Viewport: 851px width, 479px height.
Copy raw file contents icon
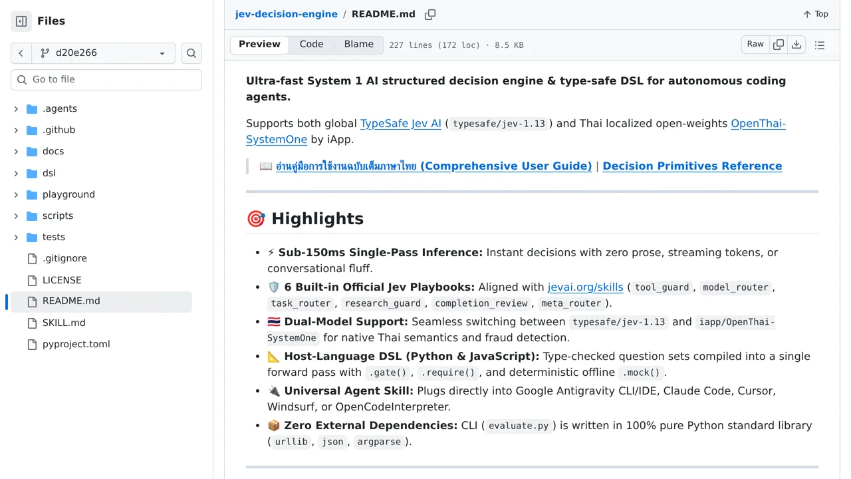tap(779, 45)
